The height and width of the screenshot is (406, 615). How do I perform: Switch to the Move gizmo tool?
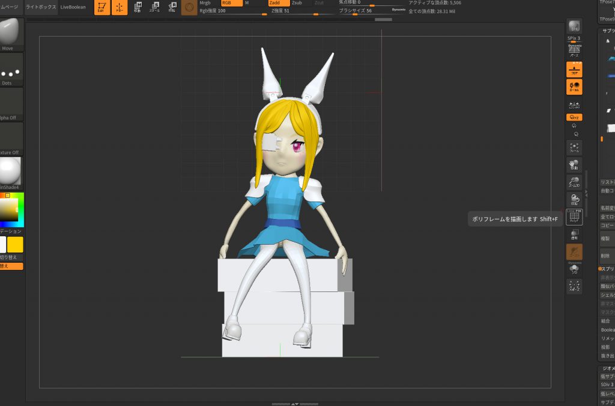tap(138, 7)
